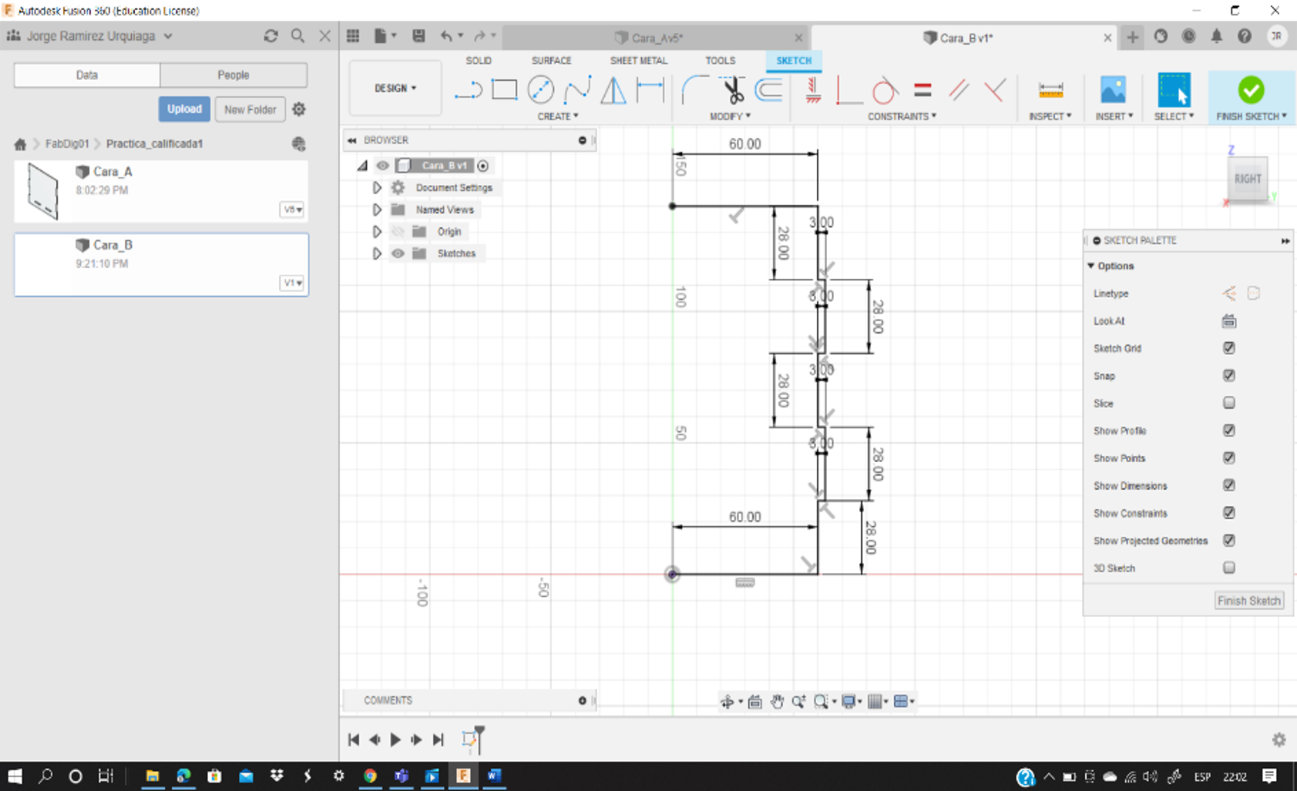Screen dimensions: 1297x791
Task: Switch to the Sheet Metal tab
Action: pyautogui.click(x=639, y=60)
